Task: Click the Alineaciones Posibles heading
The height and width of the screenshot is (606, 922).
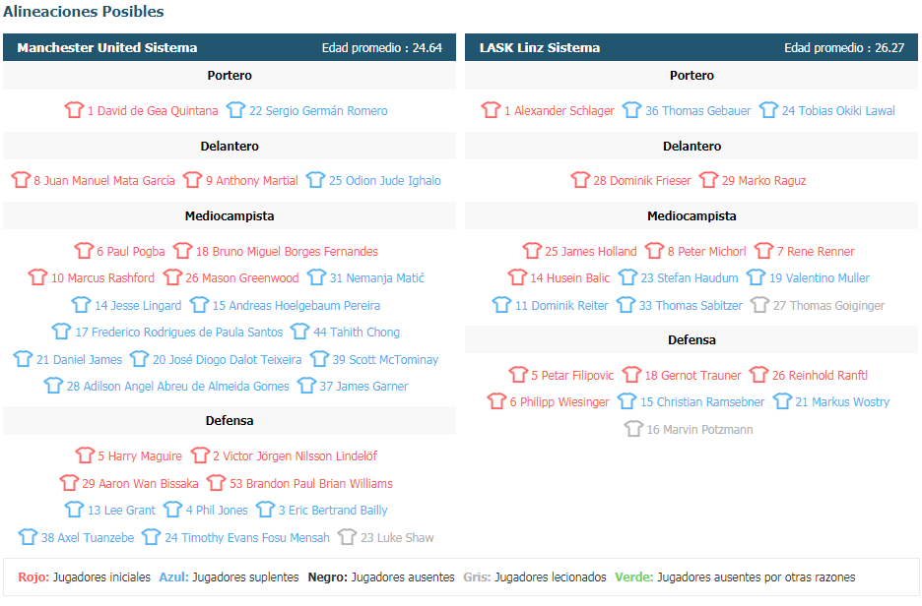Action: point(84,11)
